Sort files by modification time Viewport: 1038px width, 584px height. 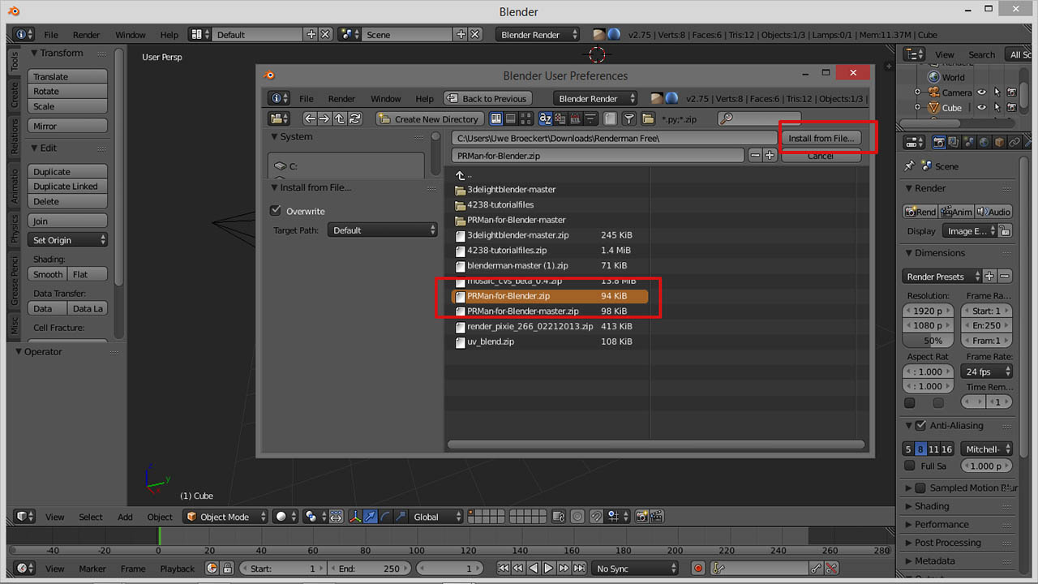coord(575,118)
